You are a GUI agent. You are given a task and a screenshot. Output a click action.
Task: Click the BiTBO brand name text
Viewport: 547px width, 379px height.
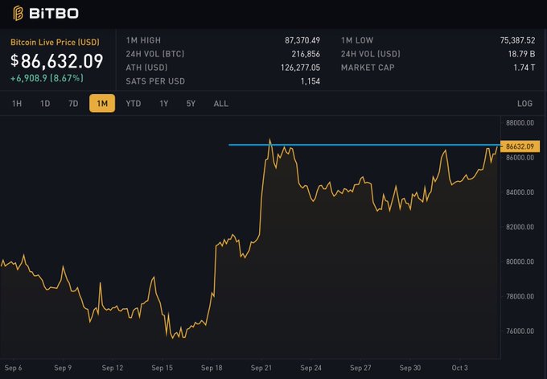(x=54, y=14)
